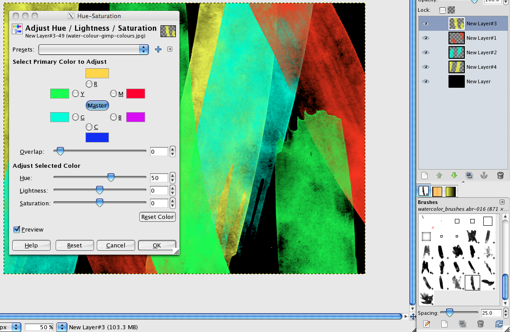This screenshot has height=332, width=510.
Task: Click the yellow swatch for the R color
Action: click(x=97, y=73)
